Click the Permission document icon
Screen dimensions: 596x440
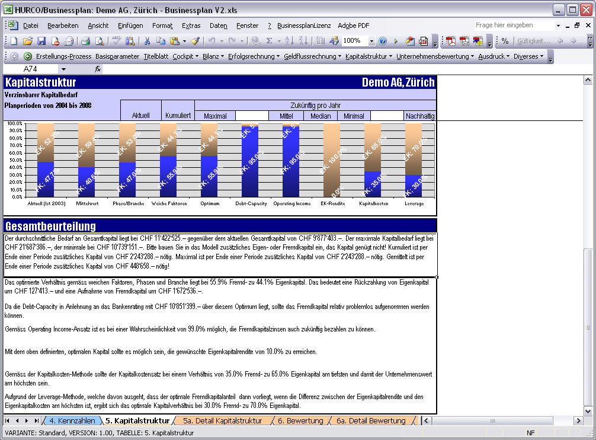55,41
